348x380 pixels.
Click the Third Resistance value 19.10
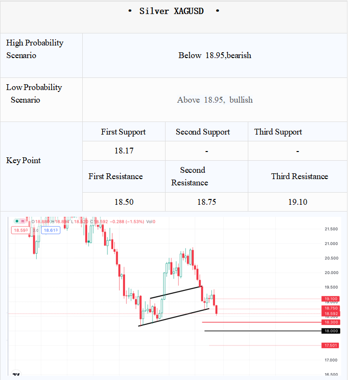pyautogui.click(x=298, y=202)
